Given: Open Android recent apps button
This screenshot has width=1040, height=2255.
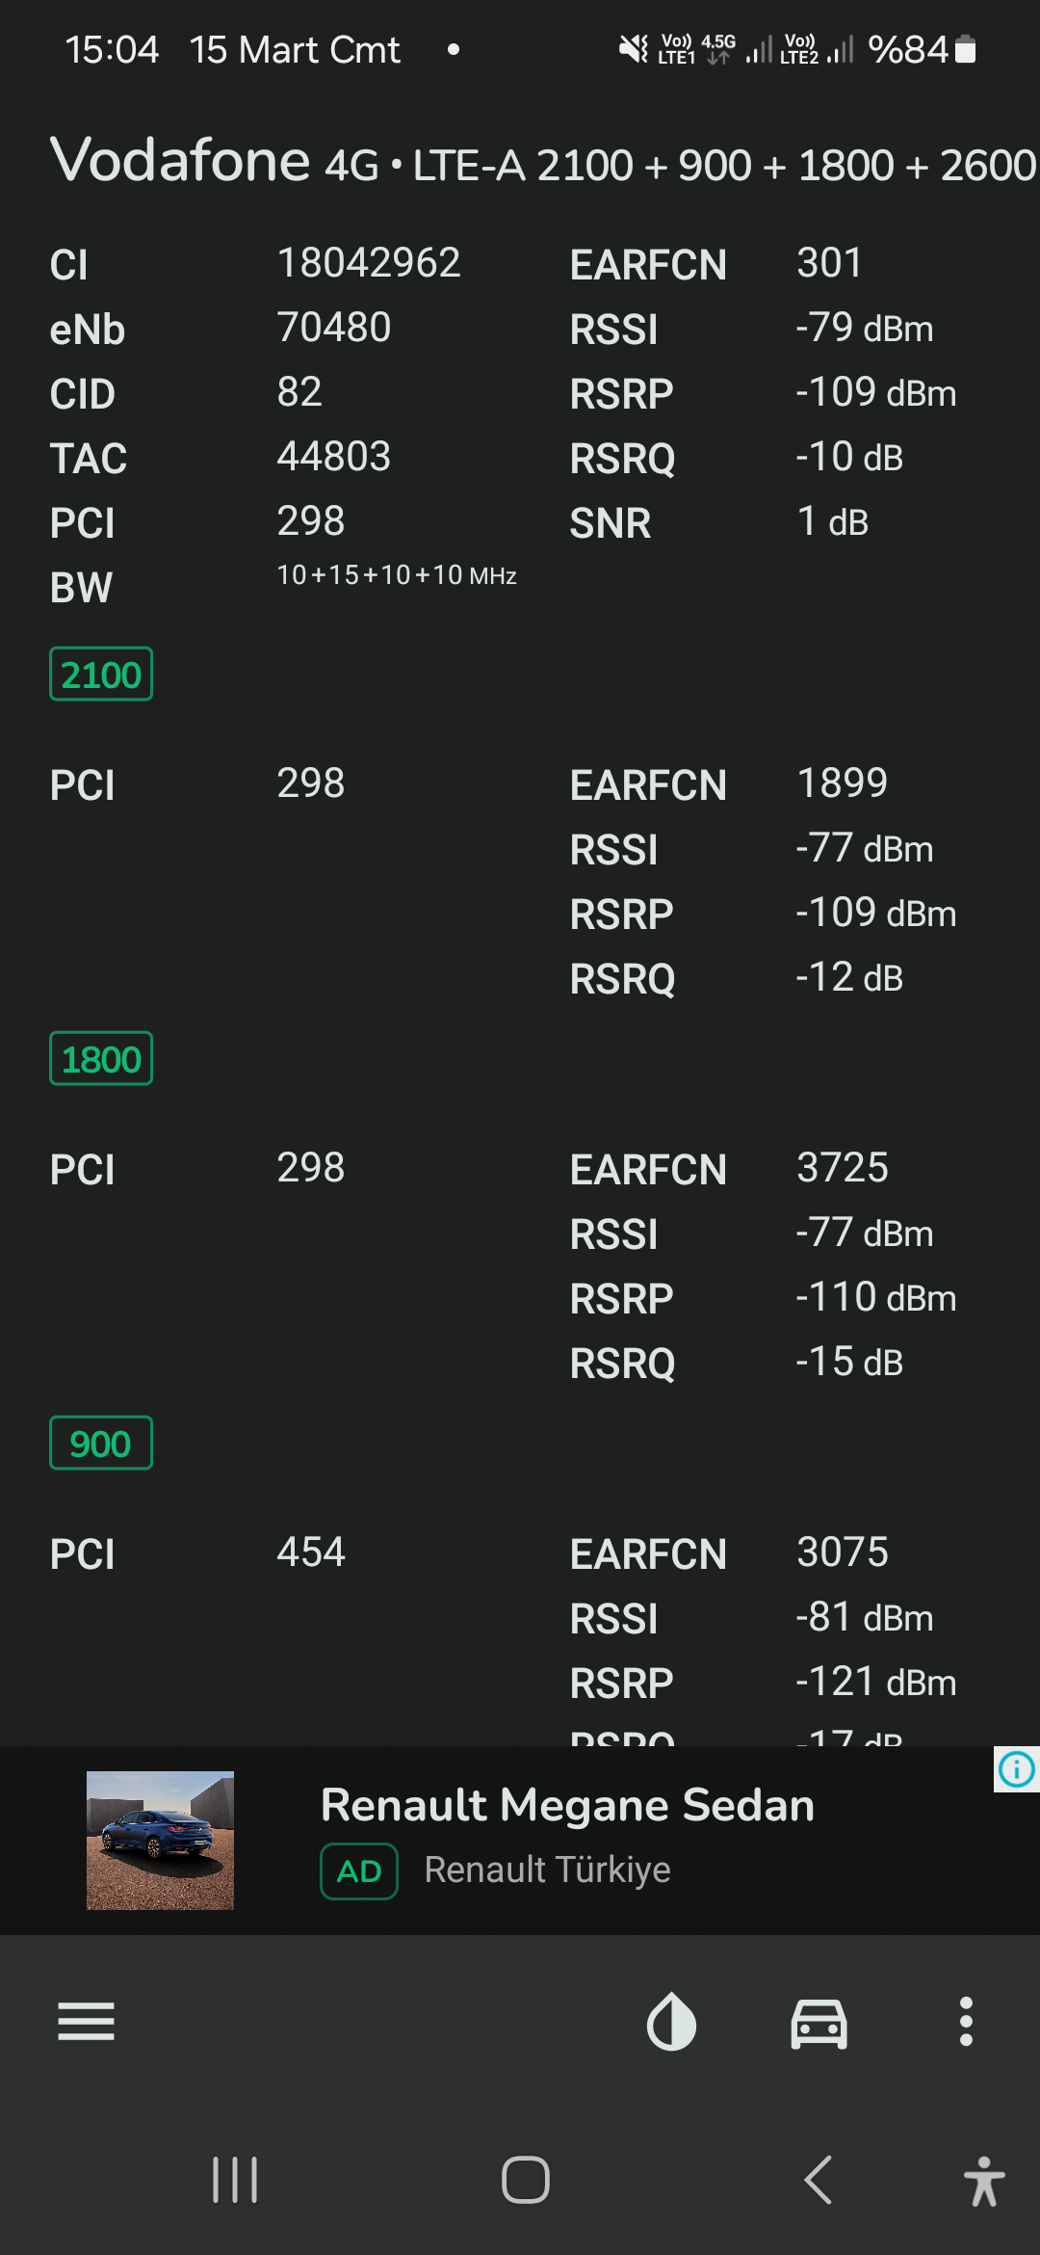Looking at the screenshot, I should tap(235, 2180).
